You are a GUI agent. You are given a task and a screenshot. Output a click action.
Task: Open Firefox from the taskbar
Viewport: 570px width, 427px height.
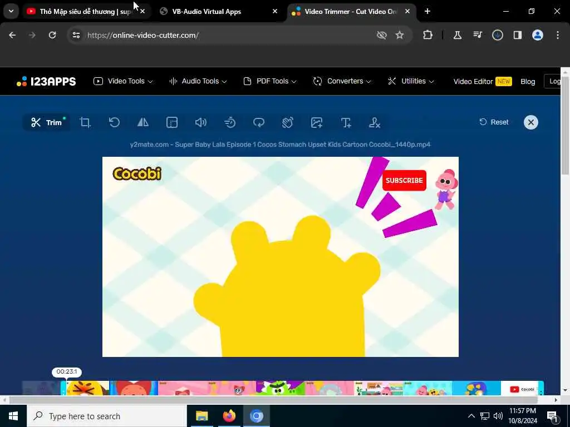tap(229, 416)
